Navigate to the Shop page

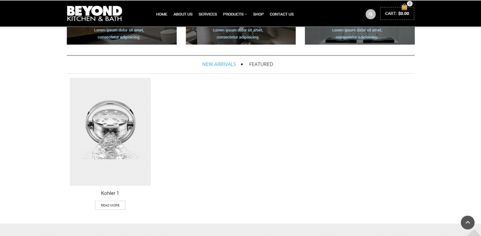[x=258, y=14]
